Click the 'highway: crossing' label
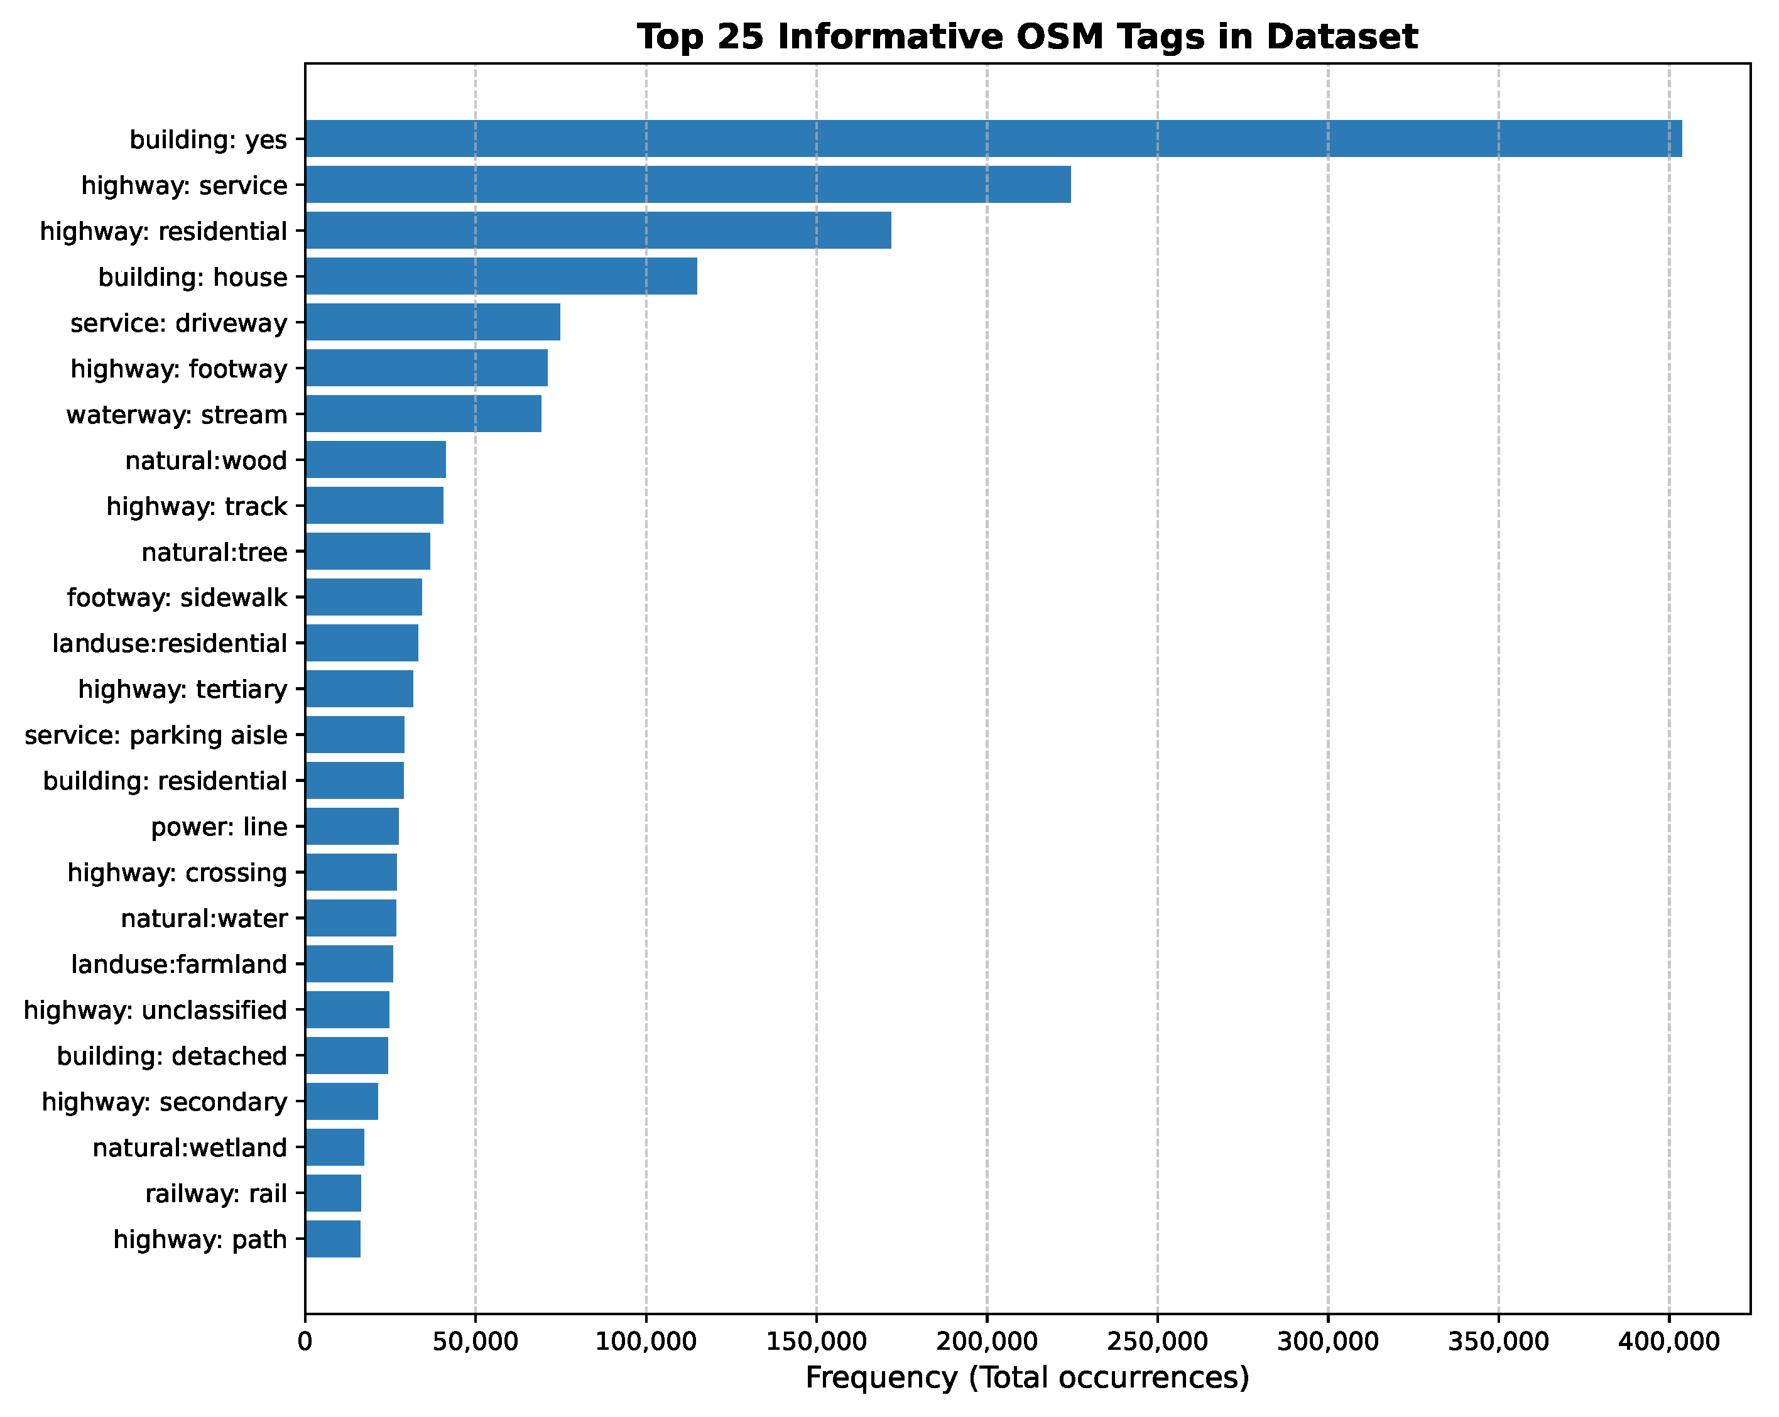This screenshot has width=1779, height=1417. [x=177, y=872]
